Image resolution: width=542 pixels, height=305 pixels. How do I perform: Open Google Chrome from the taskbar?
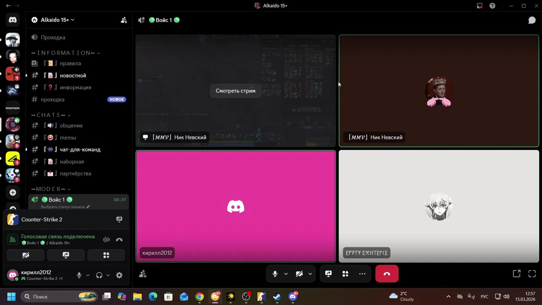click(x=199, y=297)
